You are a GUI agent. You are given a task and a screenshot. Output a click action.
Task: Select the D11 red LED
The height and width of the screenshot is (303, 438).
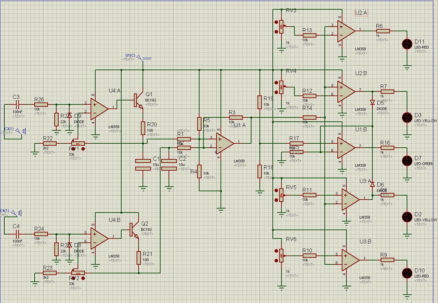point(407,44)
